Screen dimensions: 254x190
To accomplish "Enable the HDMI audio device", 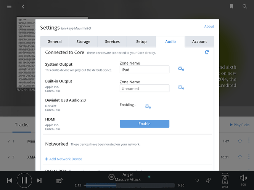I will click(x=145, y=123).
